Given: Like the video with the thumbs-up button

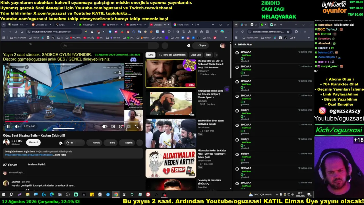Looking at the screenshot, I should 70,143.
